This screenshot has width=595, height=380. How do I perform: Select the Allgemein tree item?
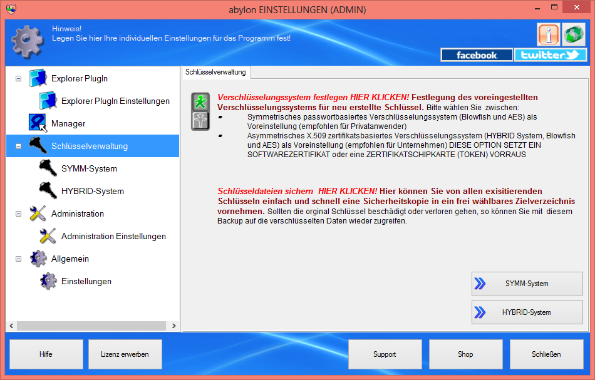[x=70, y=259]
